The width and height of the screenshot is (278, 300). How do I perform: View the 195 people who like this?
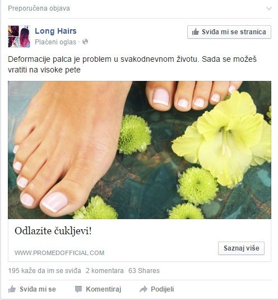point(44,271)
